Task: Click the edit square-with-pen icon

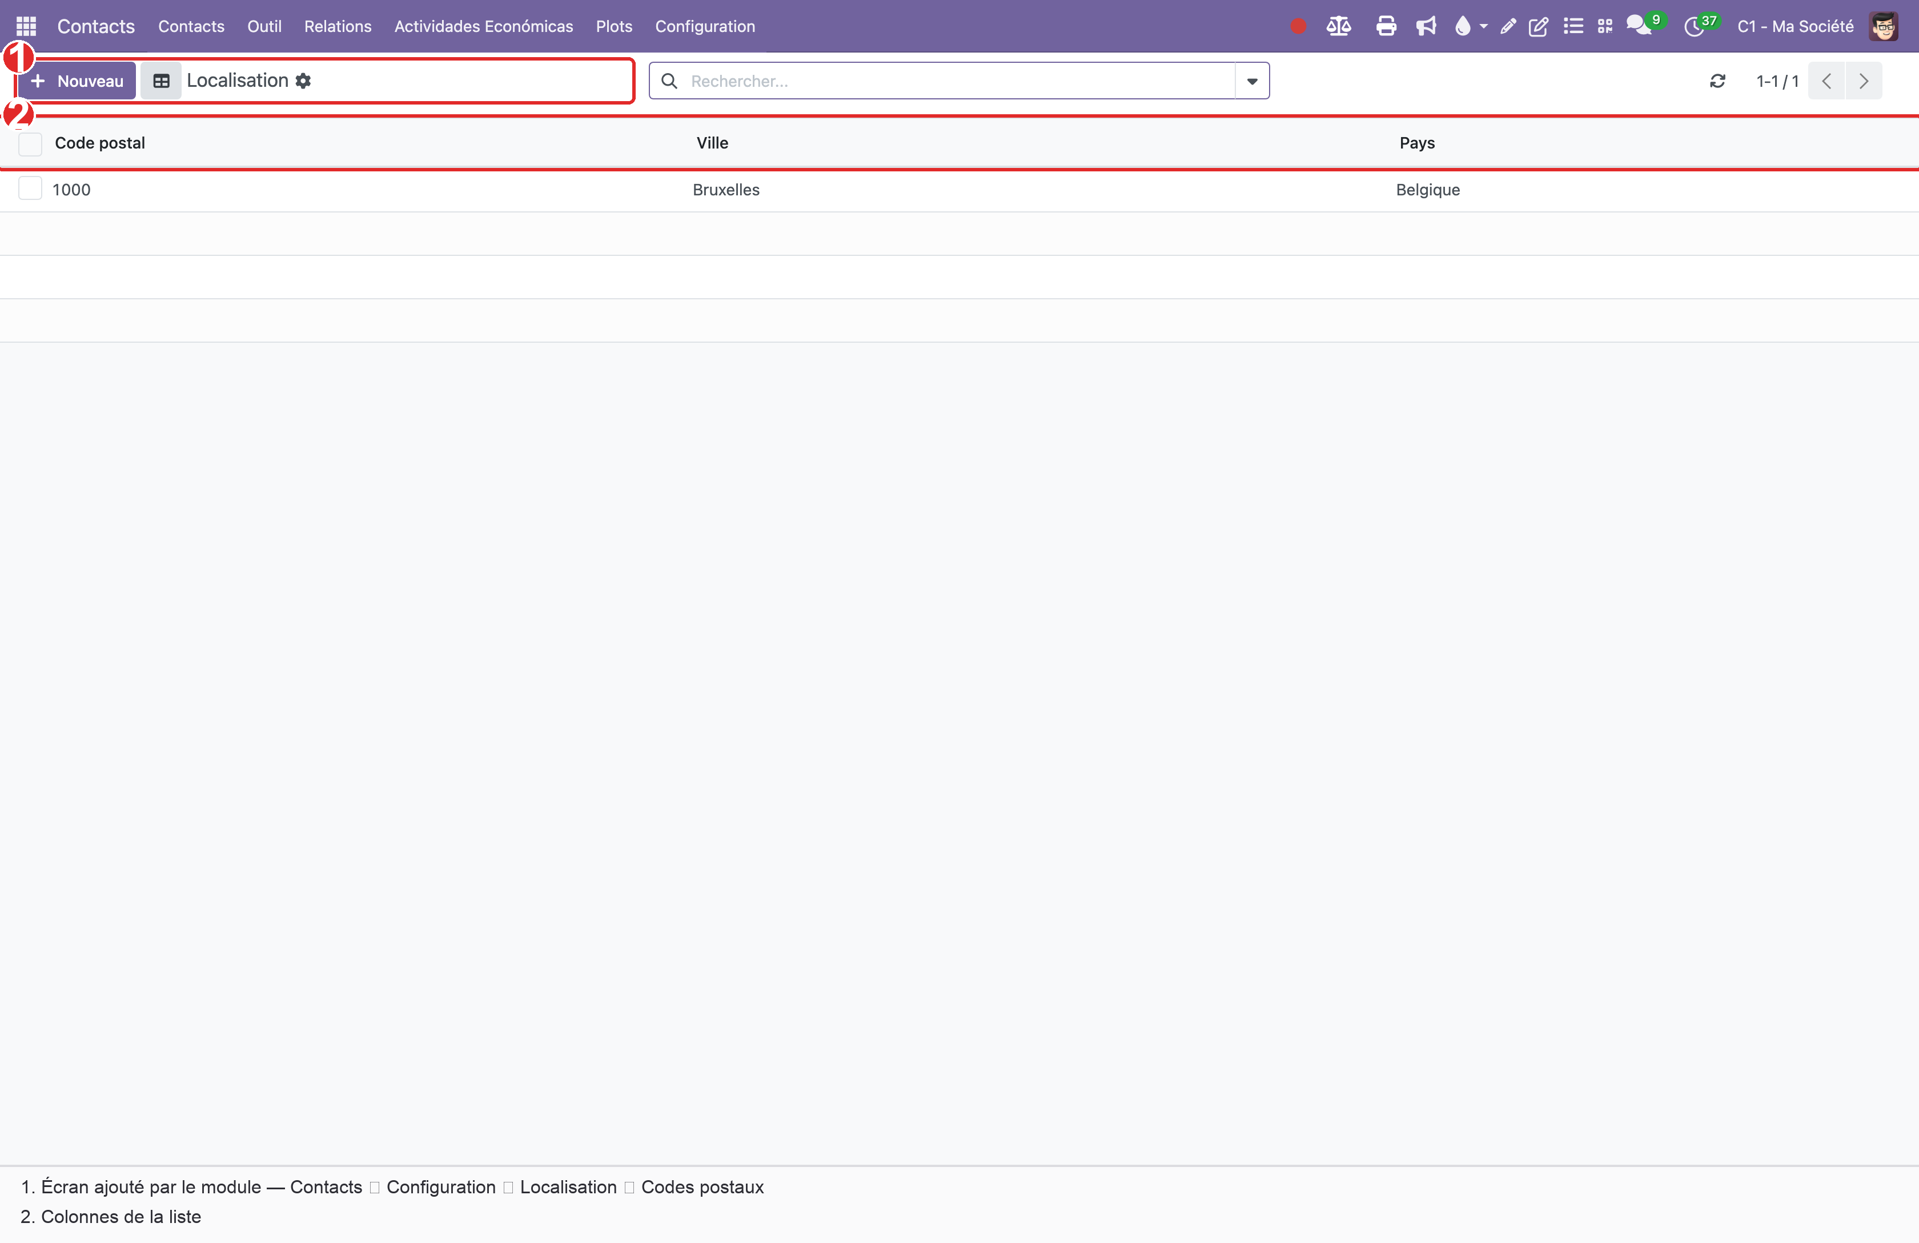Action: 1539,27
